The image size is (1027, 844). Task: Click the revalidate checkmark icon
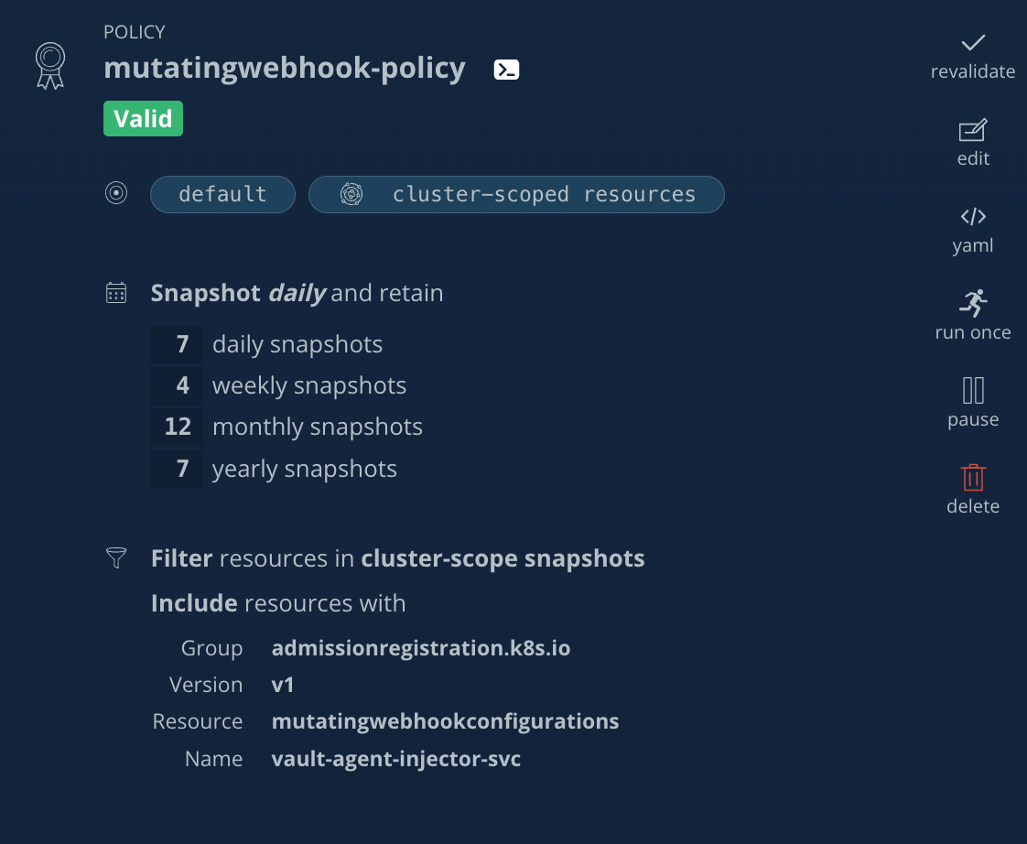tap(973, 43)
